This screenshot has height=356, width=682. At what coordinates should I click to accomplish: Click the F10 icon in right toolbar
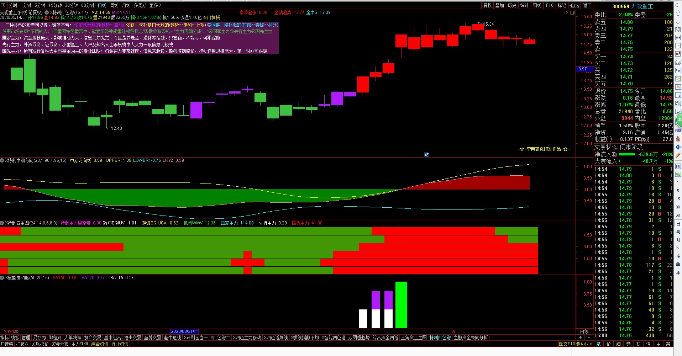678,70
